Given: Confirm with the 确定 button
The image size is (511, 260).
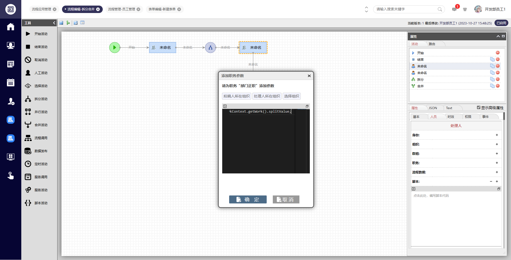Looking at the screenshot, I should click(x=248, y=199).
